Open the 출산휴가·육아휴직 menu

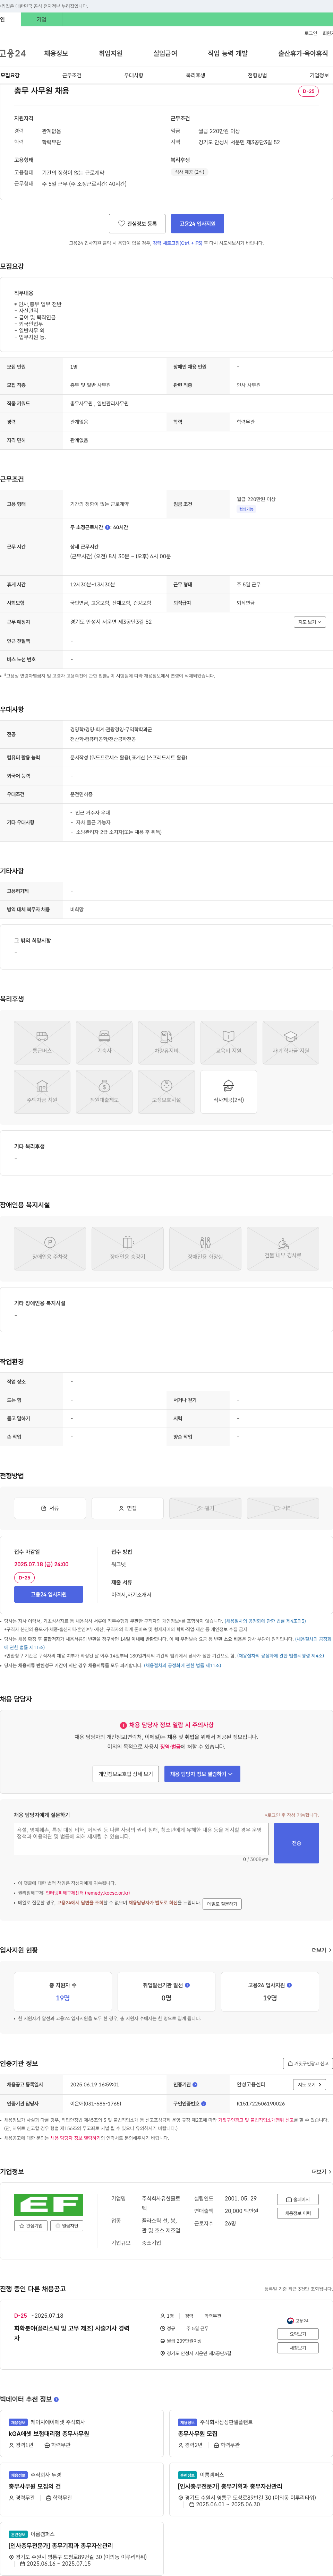point(303,53)
